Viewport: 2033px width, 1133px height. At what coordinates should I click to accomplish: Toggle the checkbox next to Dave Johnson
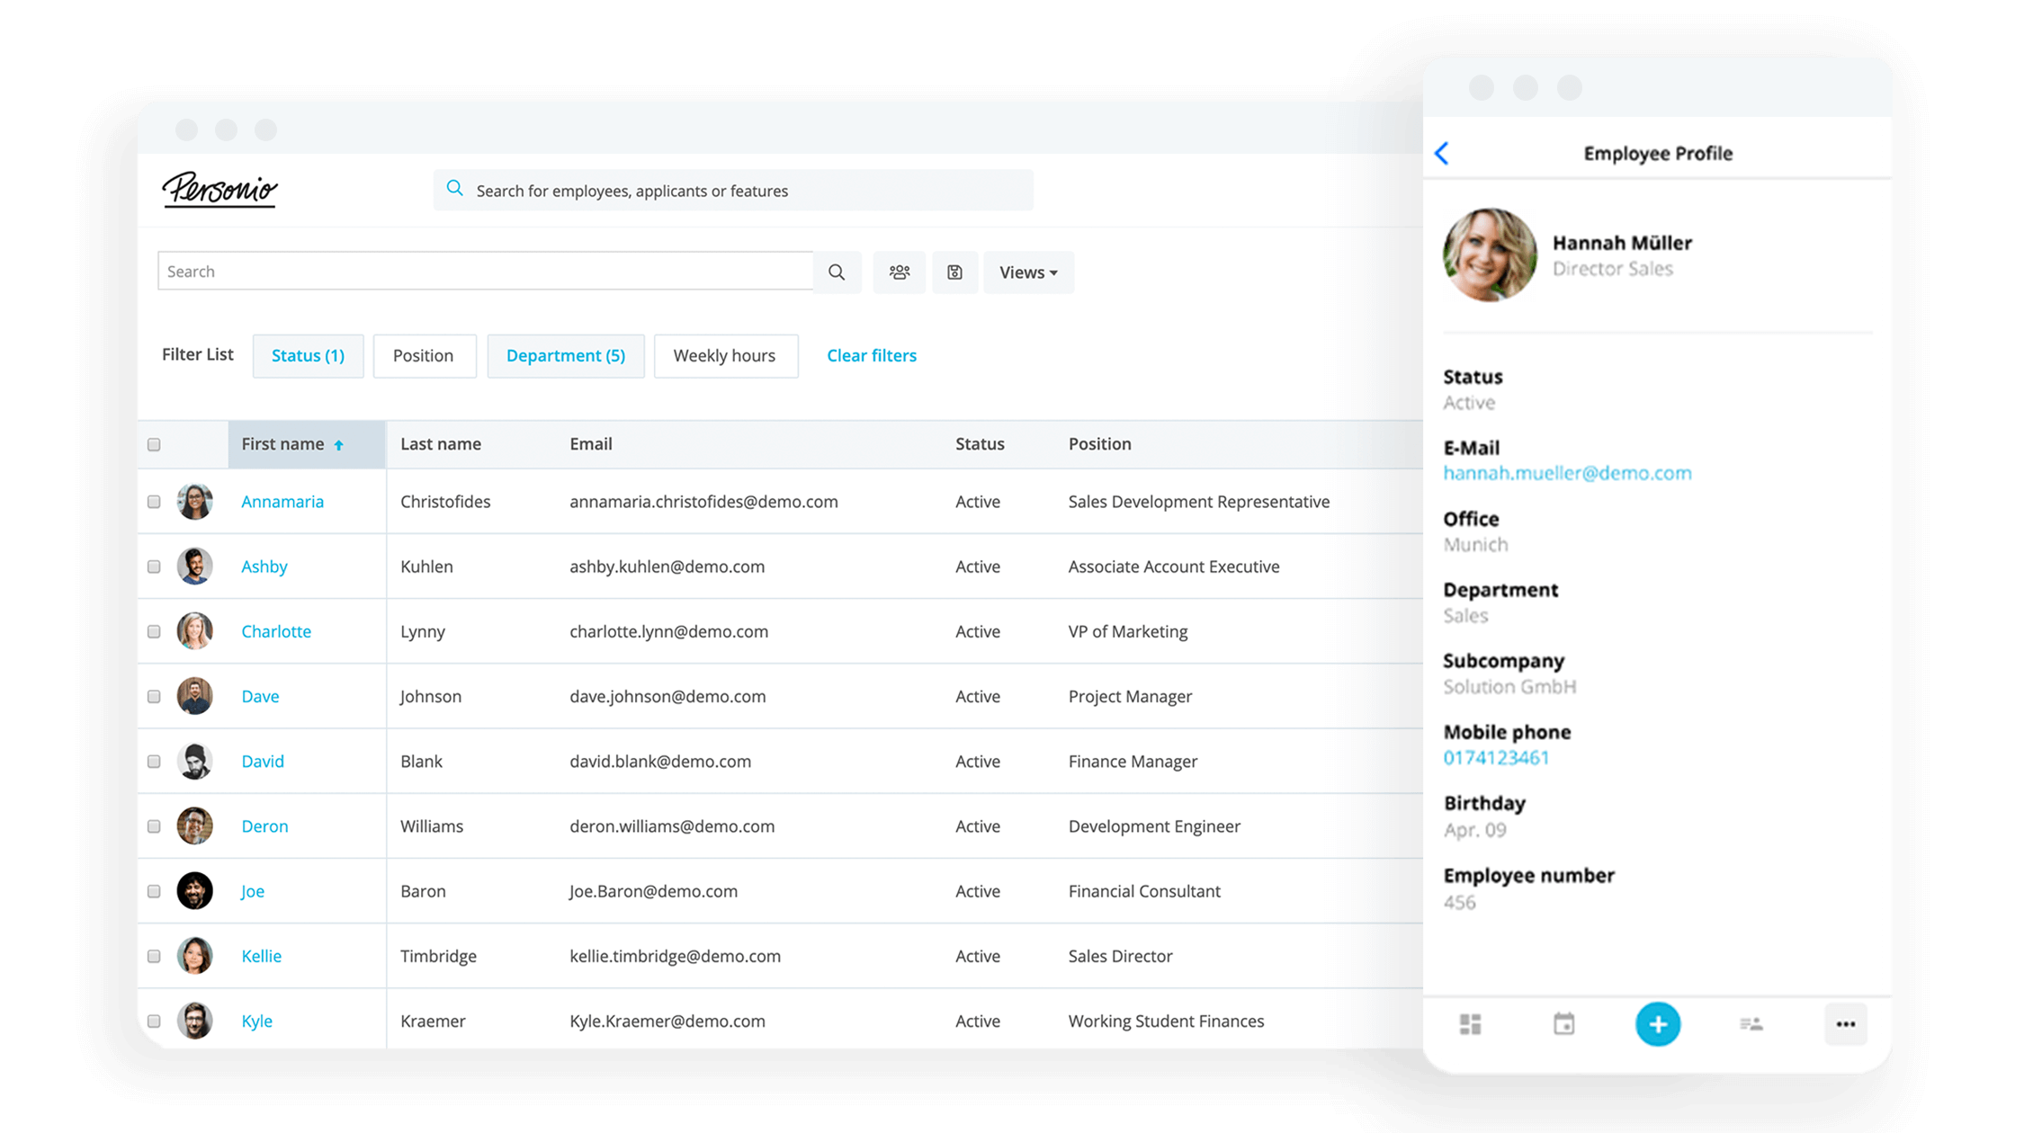click(155, 696)
